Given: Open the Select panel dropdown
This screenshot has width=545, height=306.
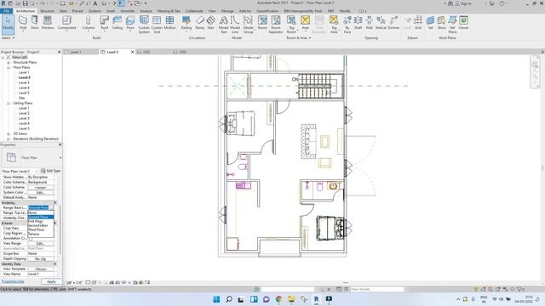Looking at the screenshot, I should click(x=8, y=37).
